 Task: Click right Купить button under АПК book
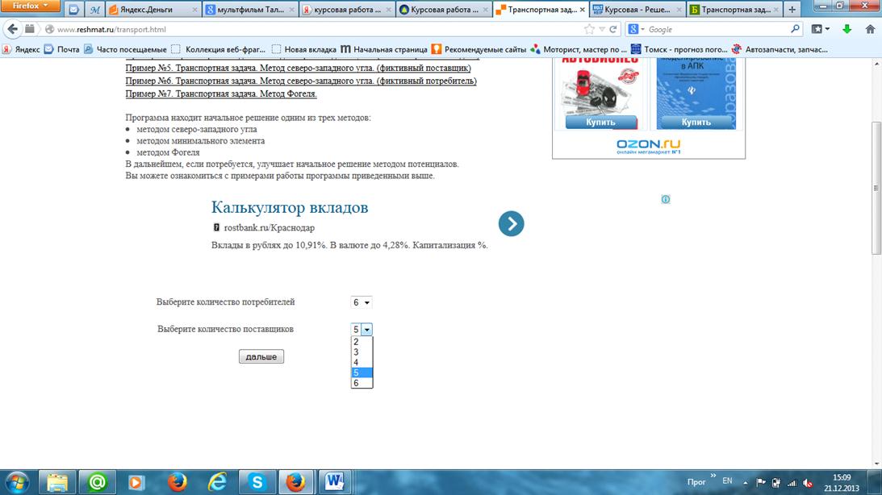pyautogui.click(x=696, y=122)
